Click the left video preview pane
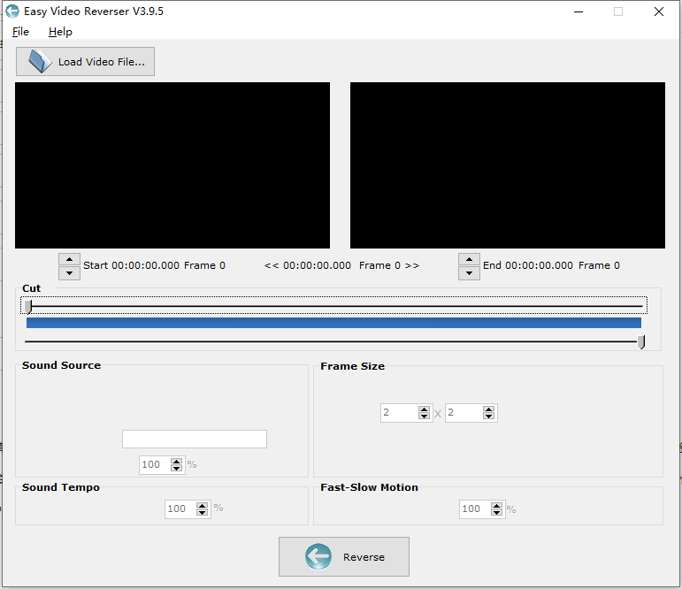This screenshot has height=589, width=682. coord(172,165)
